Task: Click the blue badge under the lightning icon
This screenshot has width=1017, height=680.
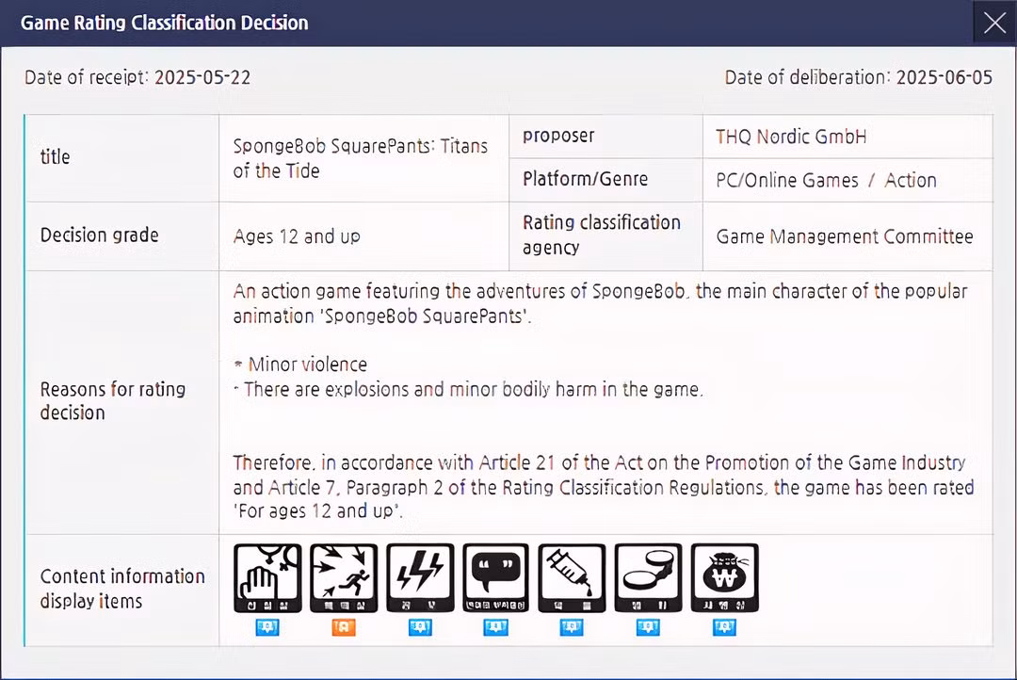Action: 420,627
